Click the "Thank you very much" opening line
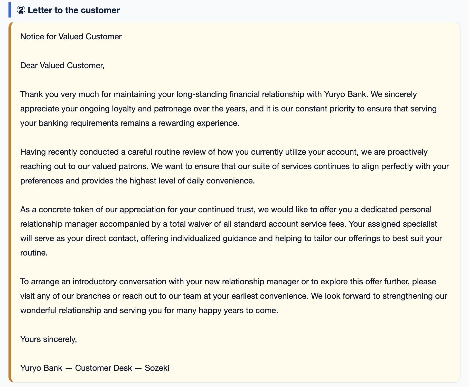The height and width of the screenshot is (387, 469). [219, 94]
